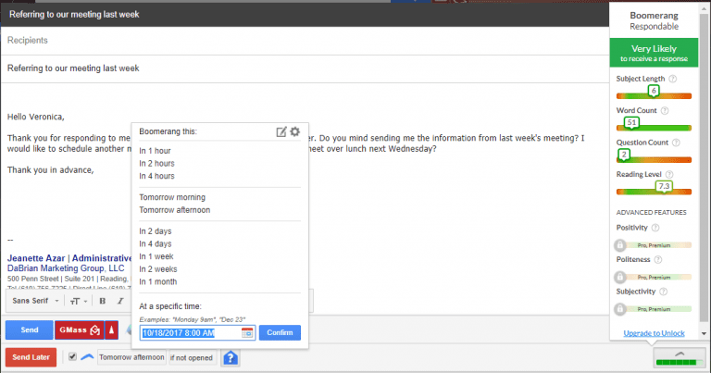Click the email subject line field
This screenshot has width=711, height=373.
(305, 68)
